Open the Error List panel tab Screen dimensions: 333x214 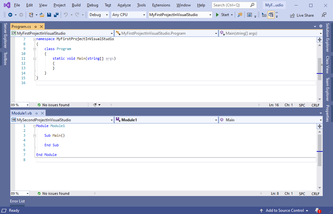coord(17,201)
